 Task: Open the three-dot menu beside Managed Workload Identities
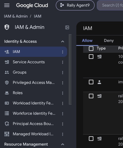pos(63,134)
